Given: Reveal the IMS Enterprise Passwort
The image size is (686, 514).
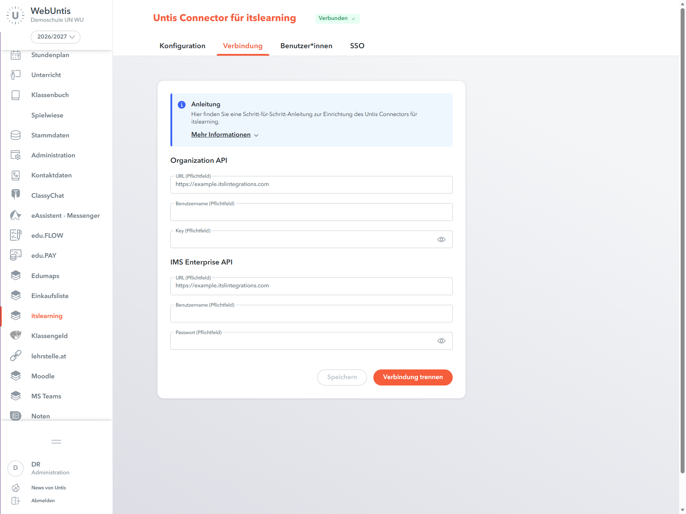Looking at the screenshot, I should (x=441, y=341).
